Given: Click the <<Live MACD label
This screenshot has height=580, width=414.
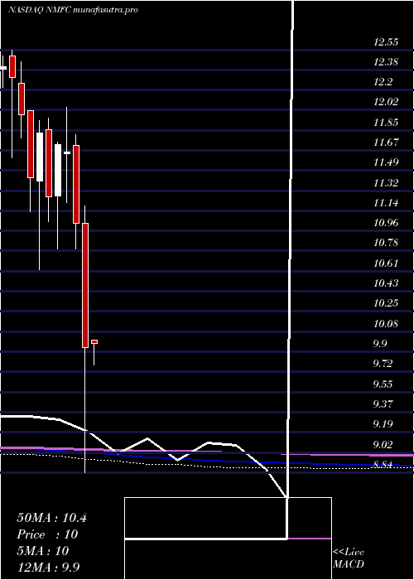Looking at the screenshot, I should 349,558.
